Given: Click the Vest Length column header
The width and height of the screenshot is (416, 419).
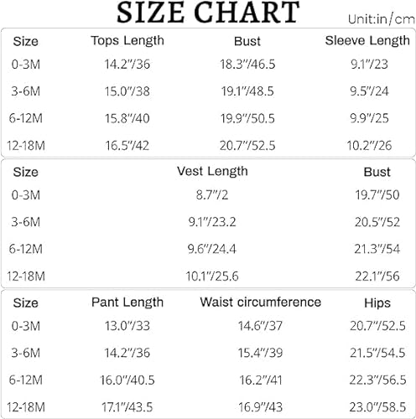Looking at the screenshot, I should [212, 172].
